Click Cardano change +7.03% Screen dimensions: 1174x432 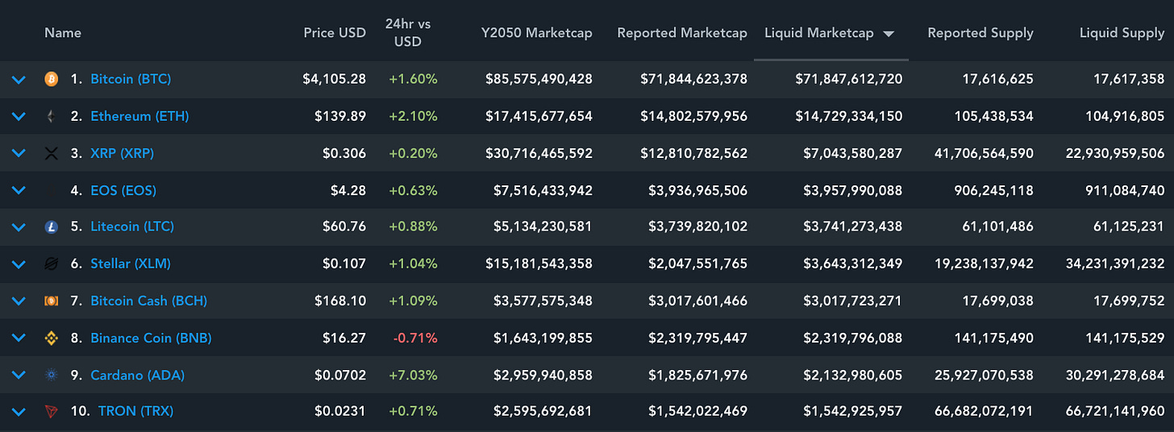click(413, 375)
